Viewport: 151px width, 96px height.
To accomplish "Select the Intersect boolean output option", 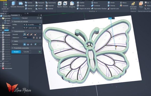I will (x=31, y=44).
